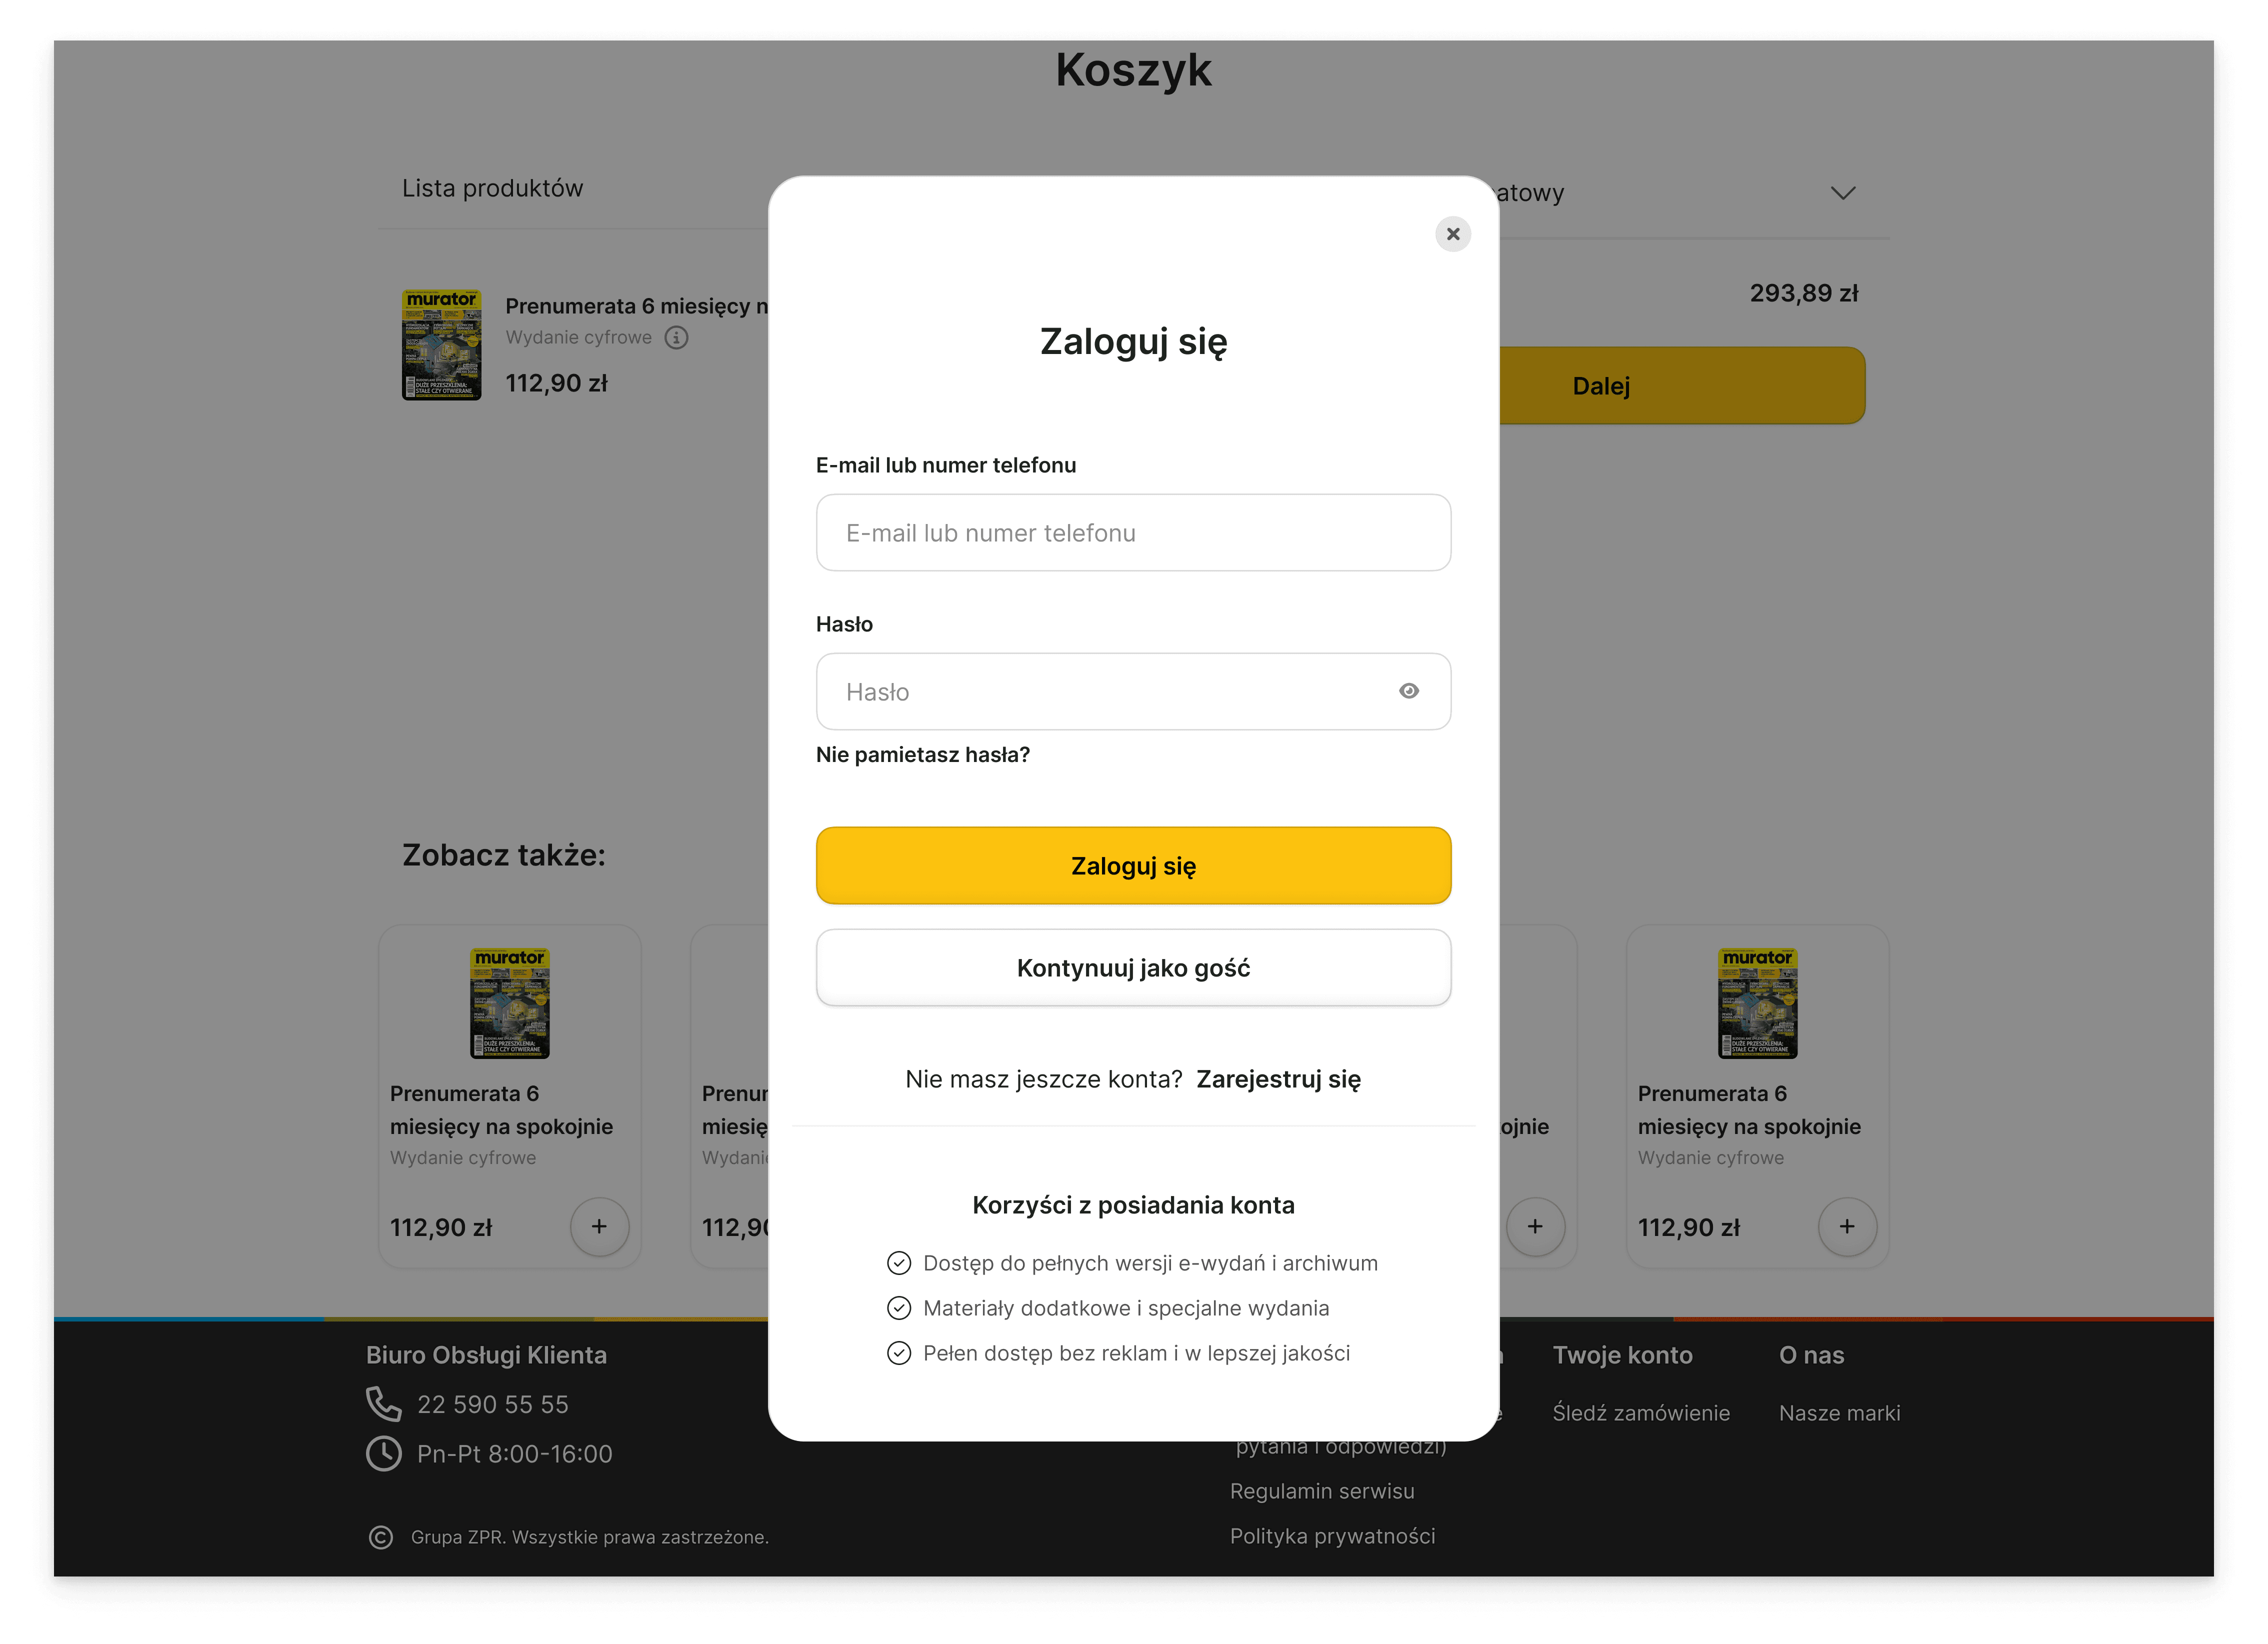The height and width of the screenshot is (1644, 2268).
Task: Open the murator cover thumbnail in cart list
Action: 441,345
